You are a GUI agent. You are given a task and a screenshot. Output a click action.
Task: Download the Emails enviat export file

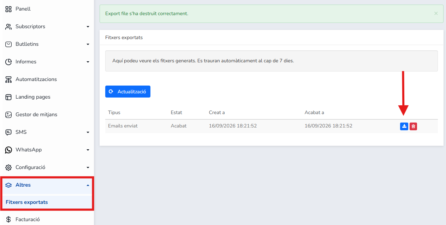404,126
